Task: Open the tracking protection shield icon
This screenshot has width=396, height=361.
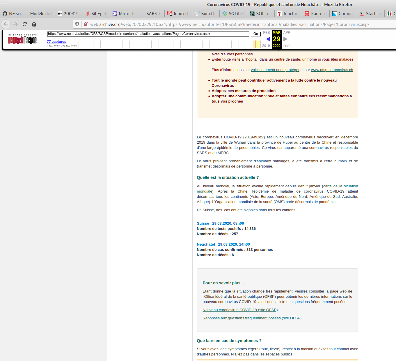Action: pos(77,24)
